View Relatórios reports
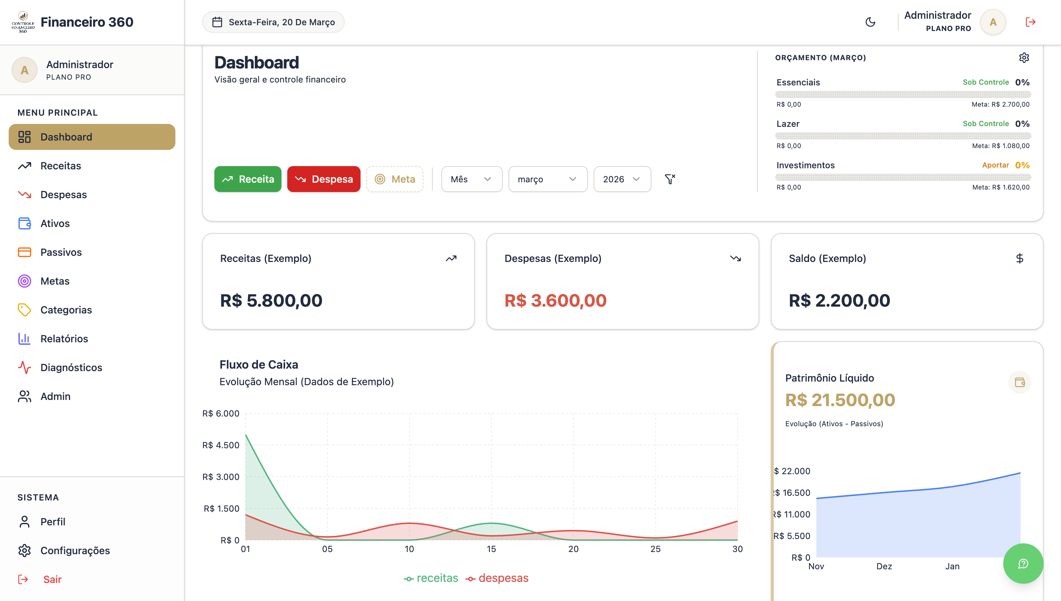Image resolution: width=1061 pixels, height=601 pixels. point(65,338)
